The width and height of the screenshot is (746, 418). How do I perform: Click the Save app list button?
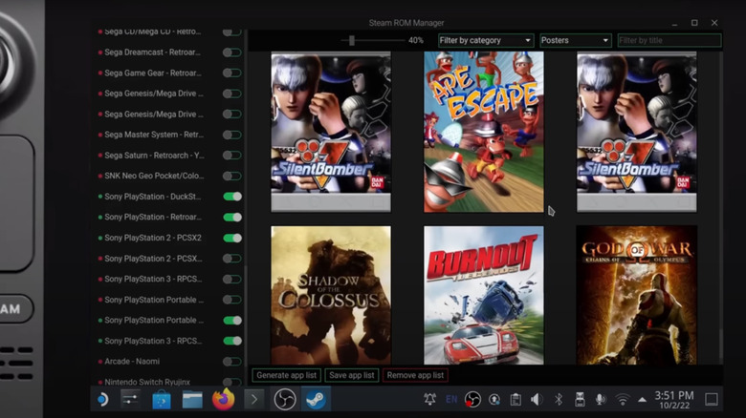(x=352, y=375)
